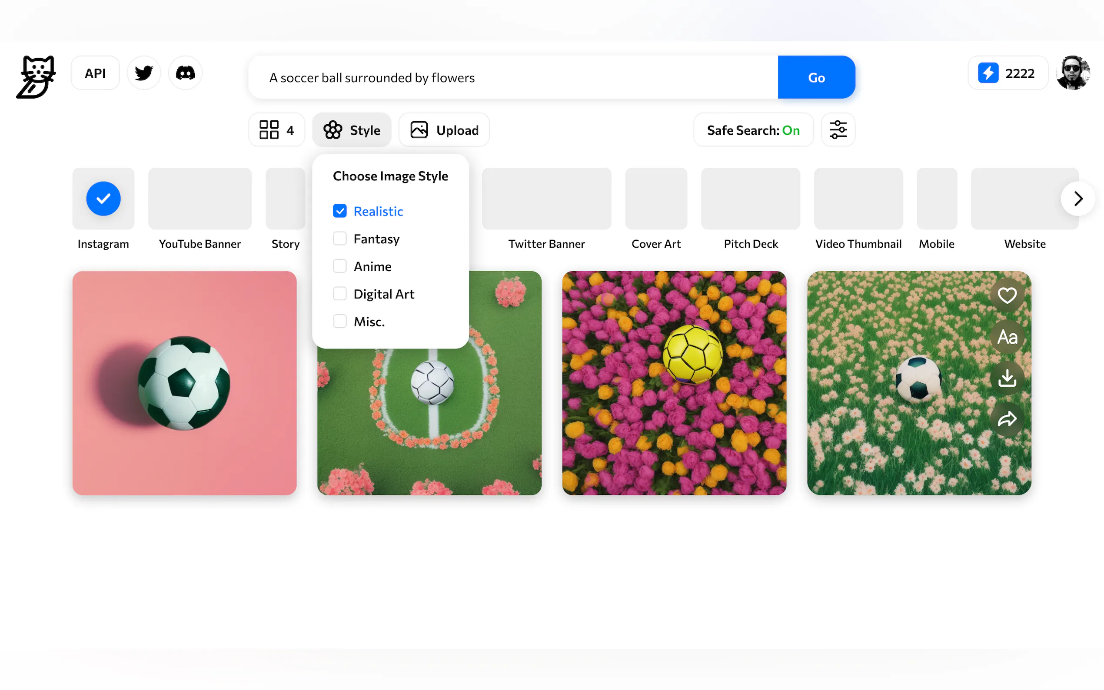Open the Discord icon link

[185, 73]
